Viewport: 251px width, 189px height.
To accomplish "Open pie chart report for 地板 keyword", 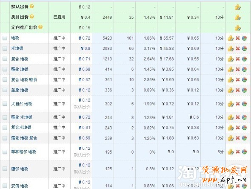I will tap(244, 38).
